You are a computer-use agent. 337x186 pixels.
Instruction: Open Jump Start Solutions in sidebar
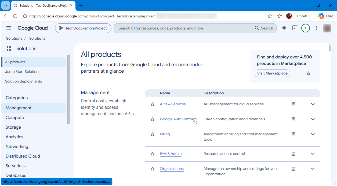23,72
